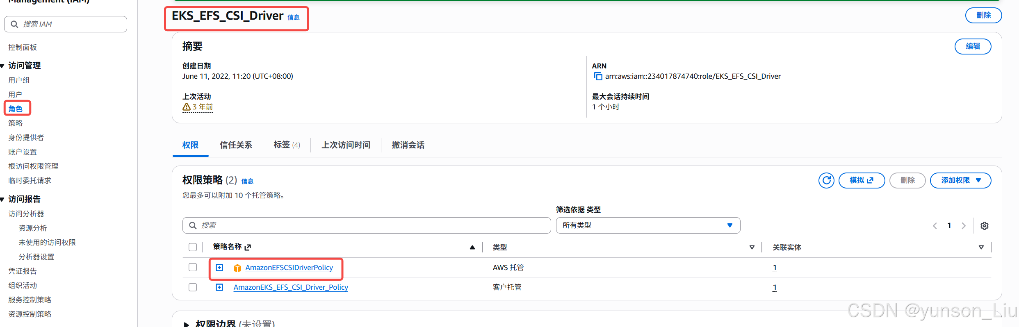The height and width of the screenshot is (327, 1019).
Task: Open 凭证报告 in the sidebar
Action: click(23, 271)
